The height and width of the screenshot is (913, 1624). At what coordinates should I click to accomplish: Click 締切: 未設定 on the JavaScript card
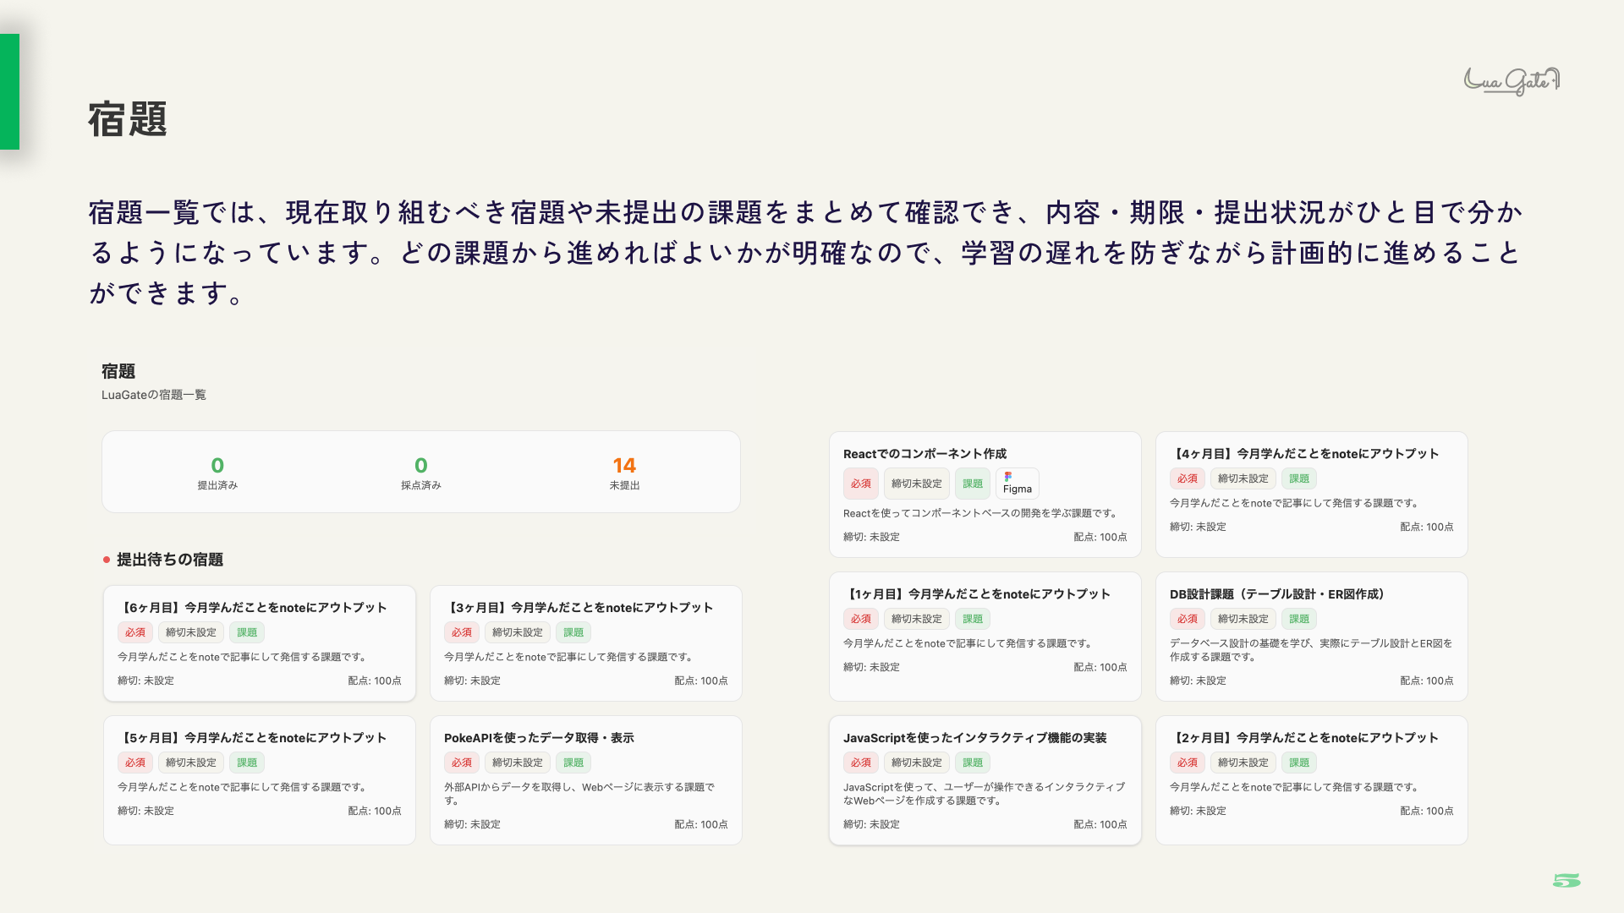pos(871,824)
